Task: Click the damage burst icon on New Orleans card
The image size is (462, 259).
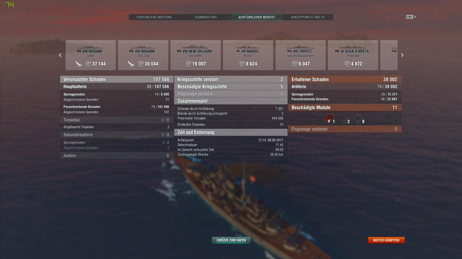Action: coord(188,63)
